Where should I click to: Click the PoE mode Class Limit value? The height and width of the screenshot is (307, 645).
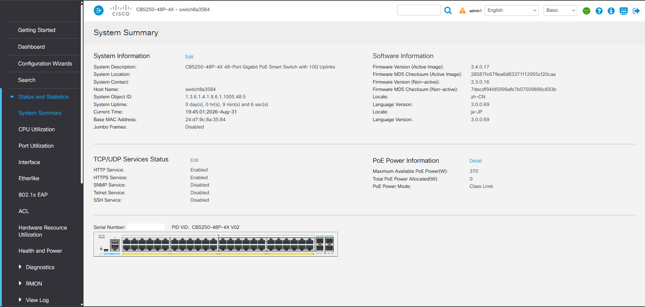coord(481,186)
